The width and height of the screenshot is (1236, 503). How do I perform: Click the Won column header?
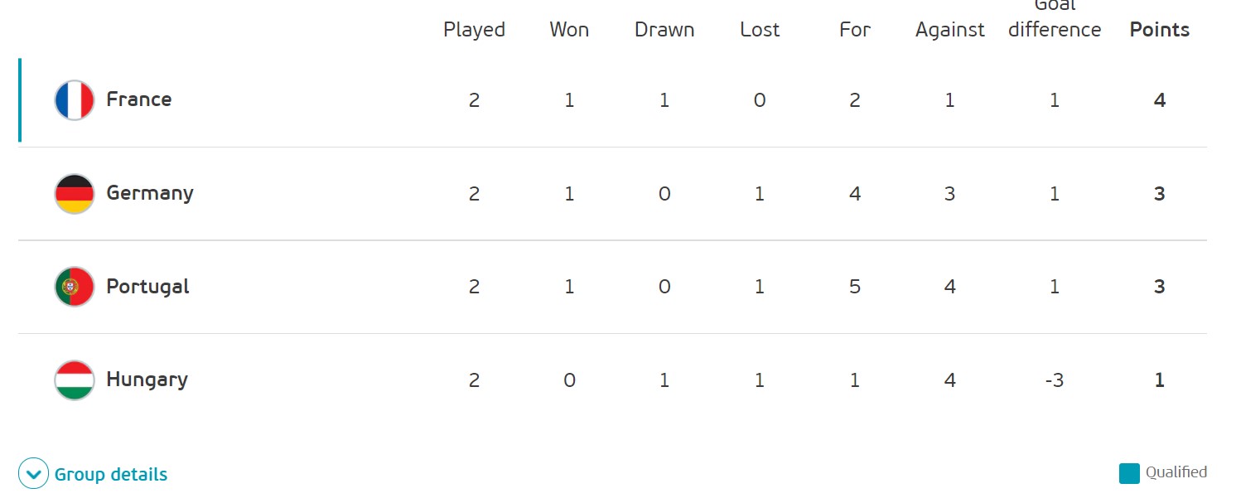pos(569,30)
